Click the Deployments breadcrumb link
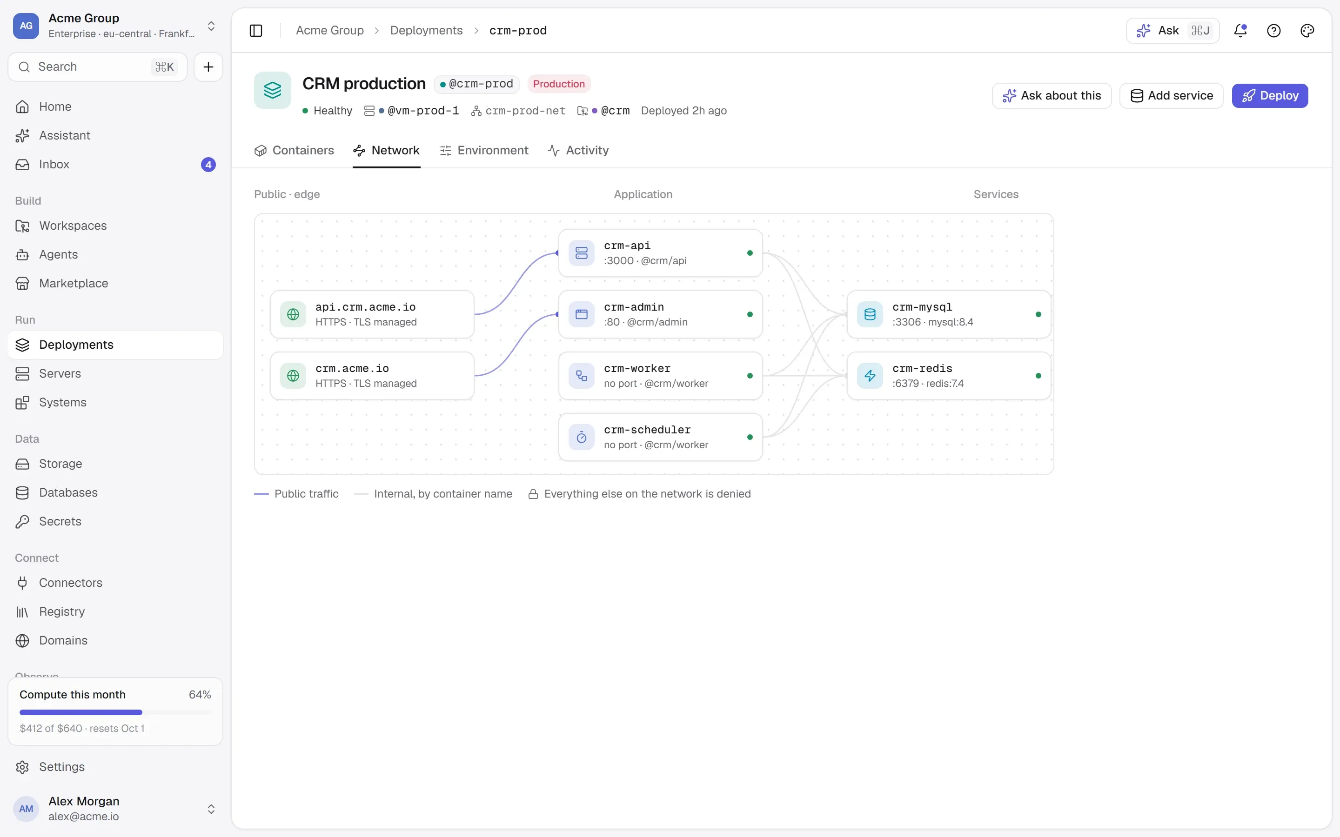 [426, 30]
